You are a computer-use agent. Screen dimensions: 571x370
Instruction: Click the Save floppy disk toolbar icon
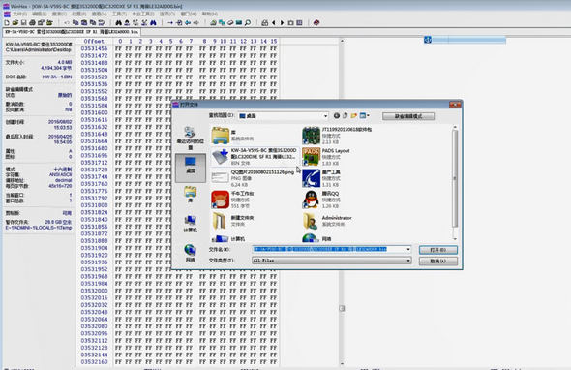23,22
